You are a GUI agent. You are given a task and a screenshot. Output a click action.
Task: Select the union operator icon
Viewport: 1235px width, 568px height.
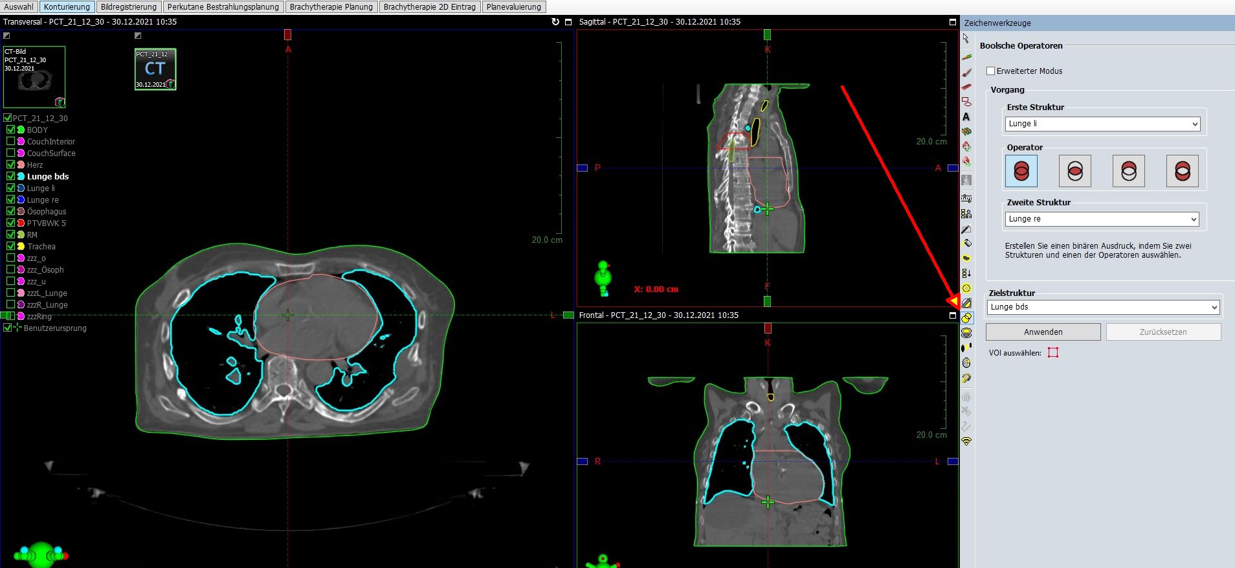(1021, 171)
